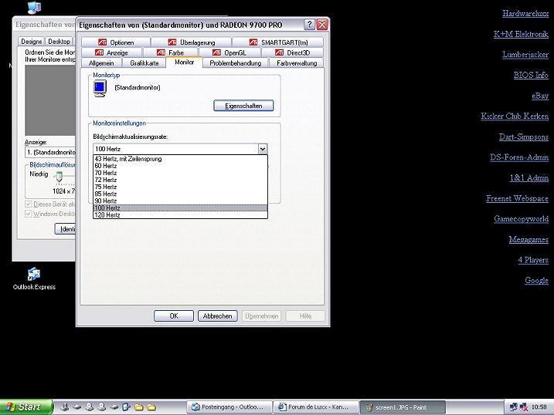Viewport: 554px width, 415px height.
Task: Switch to the Anzeige ATI tab
Action: point(111,53)
